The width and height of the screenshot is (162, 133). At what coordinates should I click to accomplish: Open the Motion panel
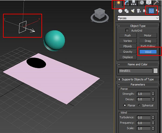tap(140, 3)
